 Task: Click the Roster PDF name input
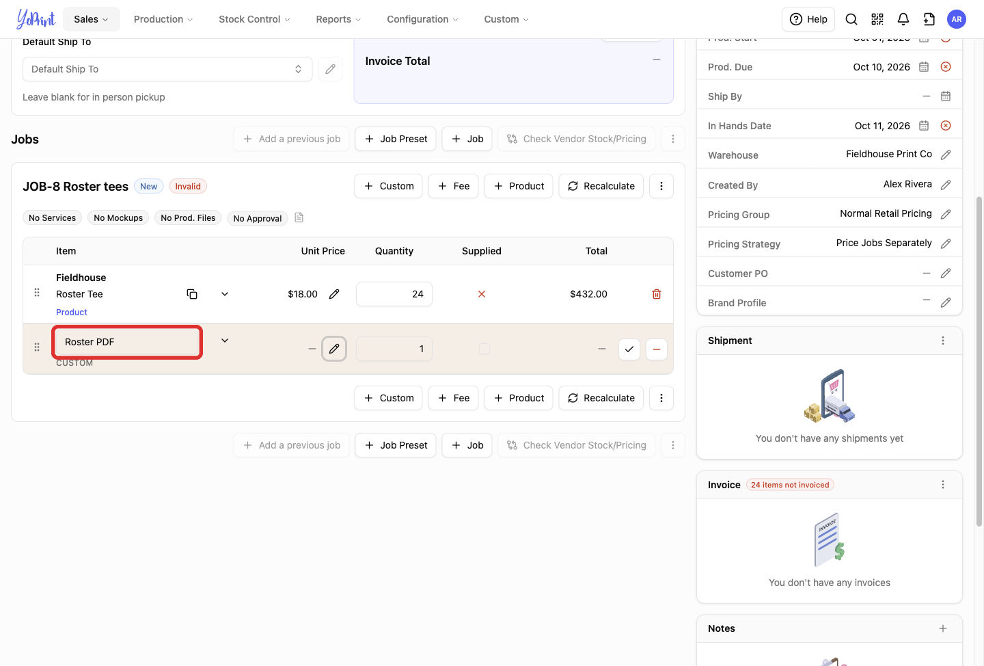click(x=127, y=342)
